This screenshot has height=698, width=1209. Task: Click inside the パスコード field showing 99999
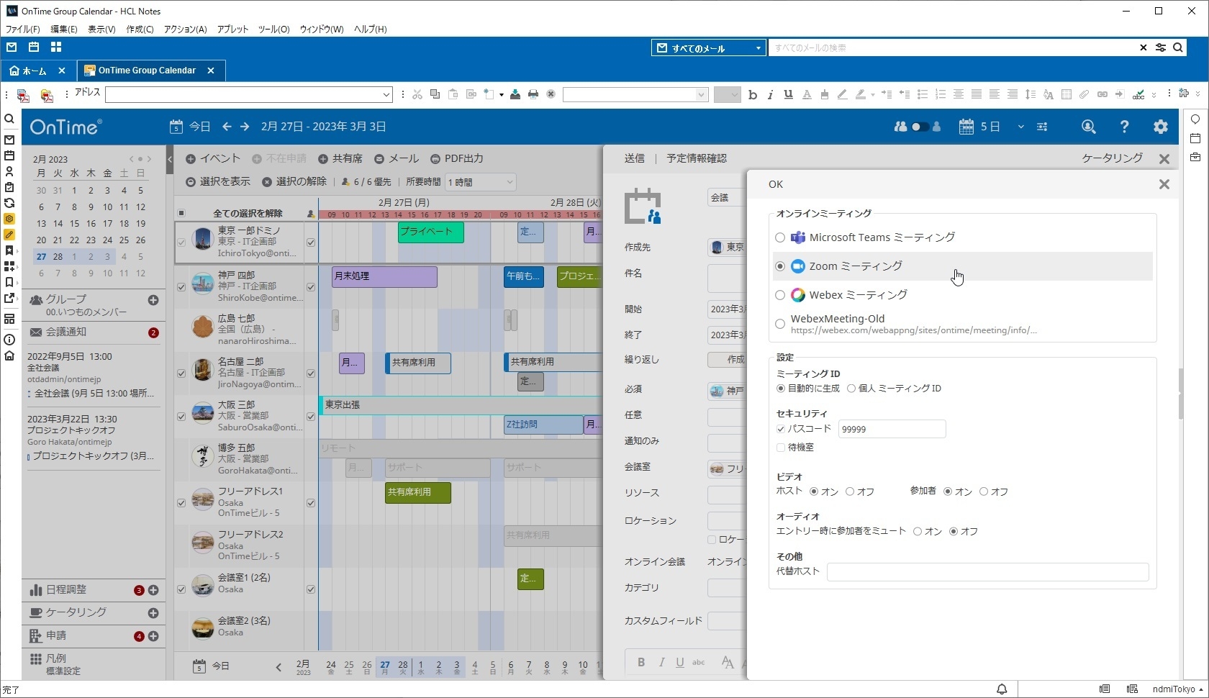(891, 428)
